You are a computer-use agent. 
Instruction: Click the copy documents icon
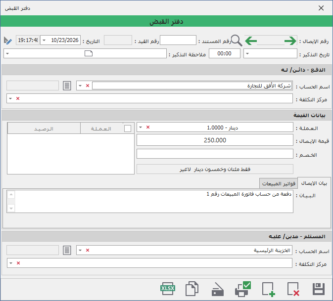coord(192,289)
